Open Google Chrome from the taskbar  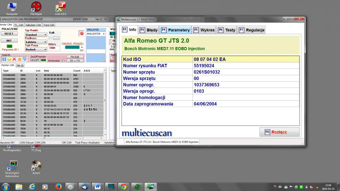tap(123, 187)
